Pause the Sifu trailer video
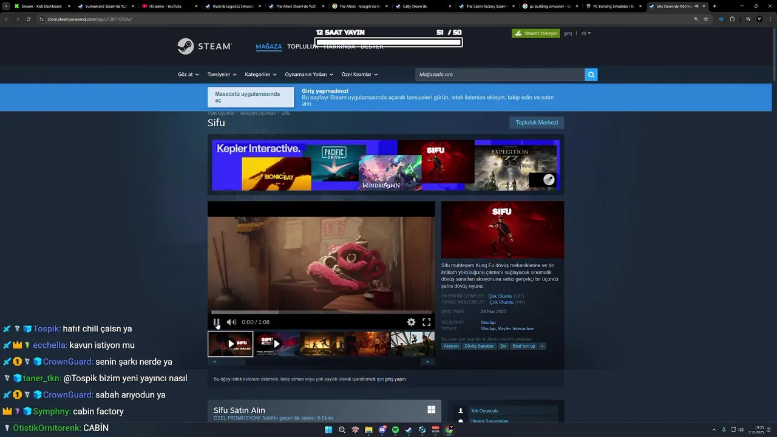 [217, 322]
